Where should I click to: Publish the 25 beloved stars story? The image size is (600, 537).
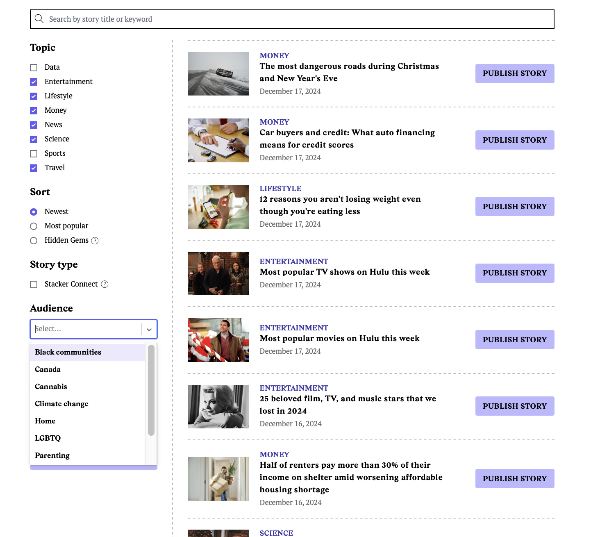tap(515, 406)
